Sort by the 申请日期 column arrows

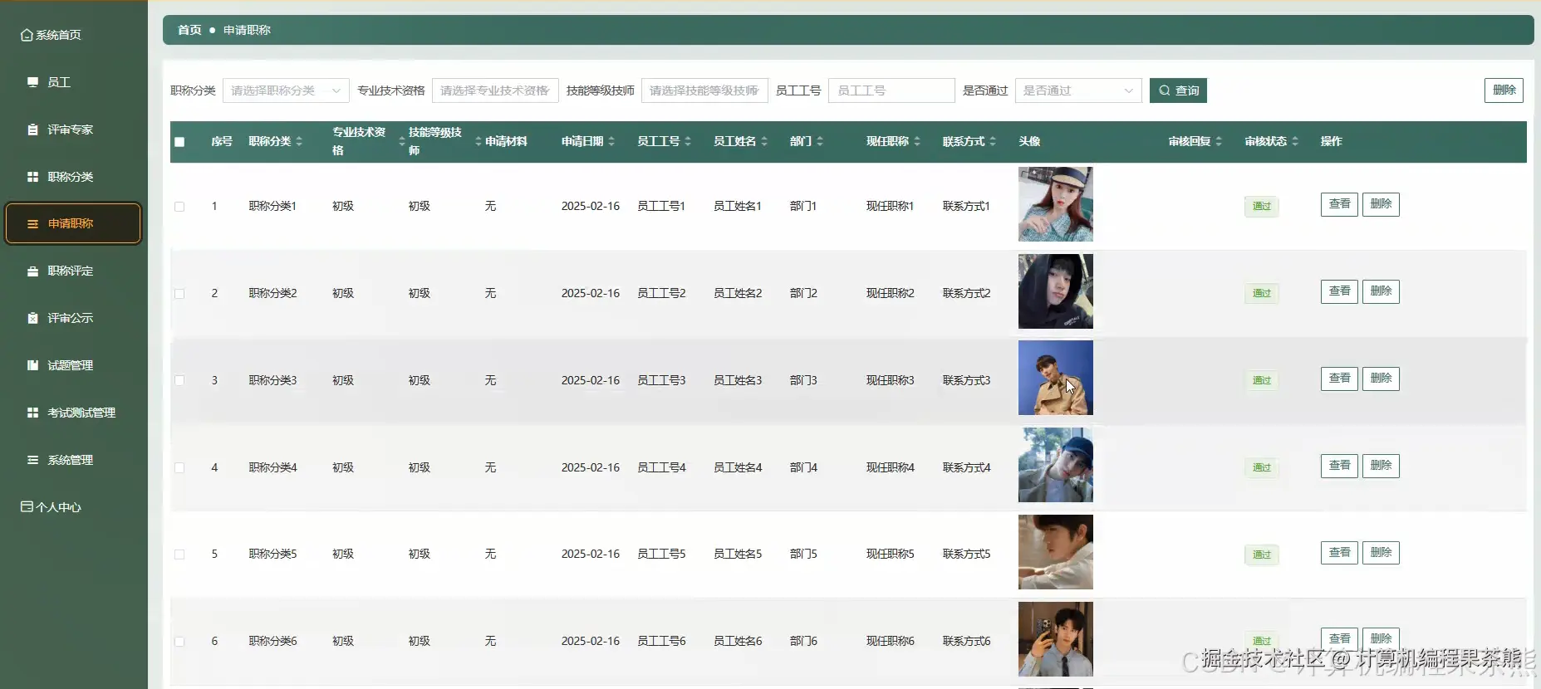(x=611, y=142)
